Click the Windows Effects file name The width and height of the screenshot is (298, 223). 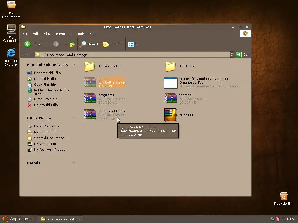click(111, 111)
